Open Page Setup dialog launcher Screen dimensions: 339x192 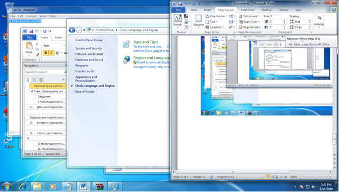pyautogui.click(x=234, y=32)
